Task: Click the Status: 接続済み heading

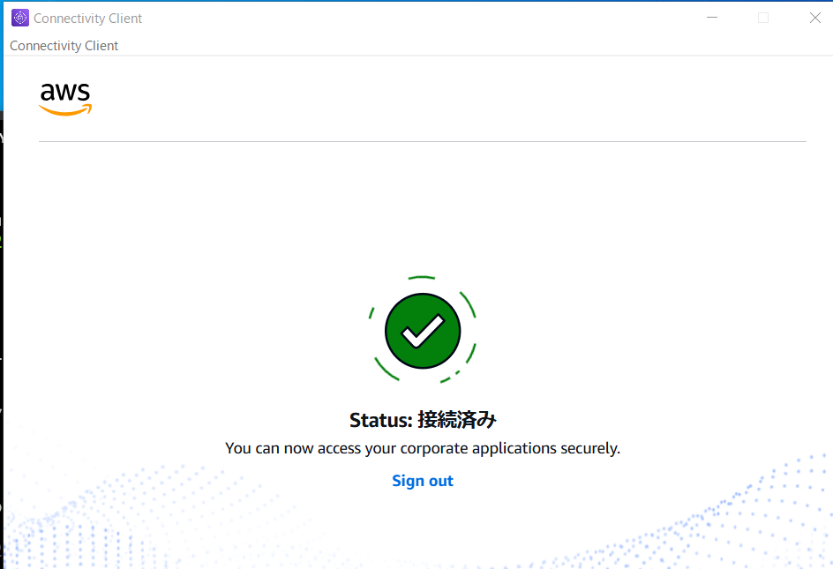Action: coord(422,420)
